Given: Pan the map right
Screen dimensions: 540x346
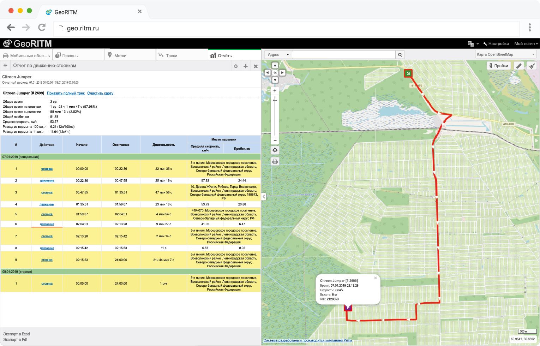Looking at the screenshot, I should (282, 72).
